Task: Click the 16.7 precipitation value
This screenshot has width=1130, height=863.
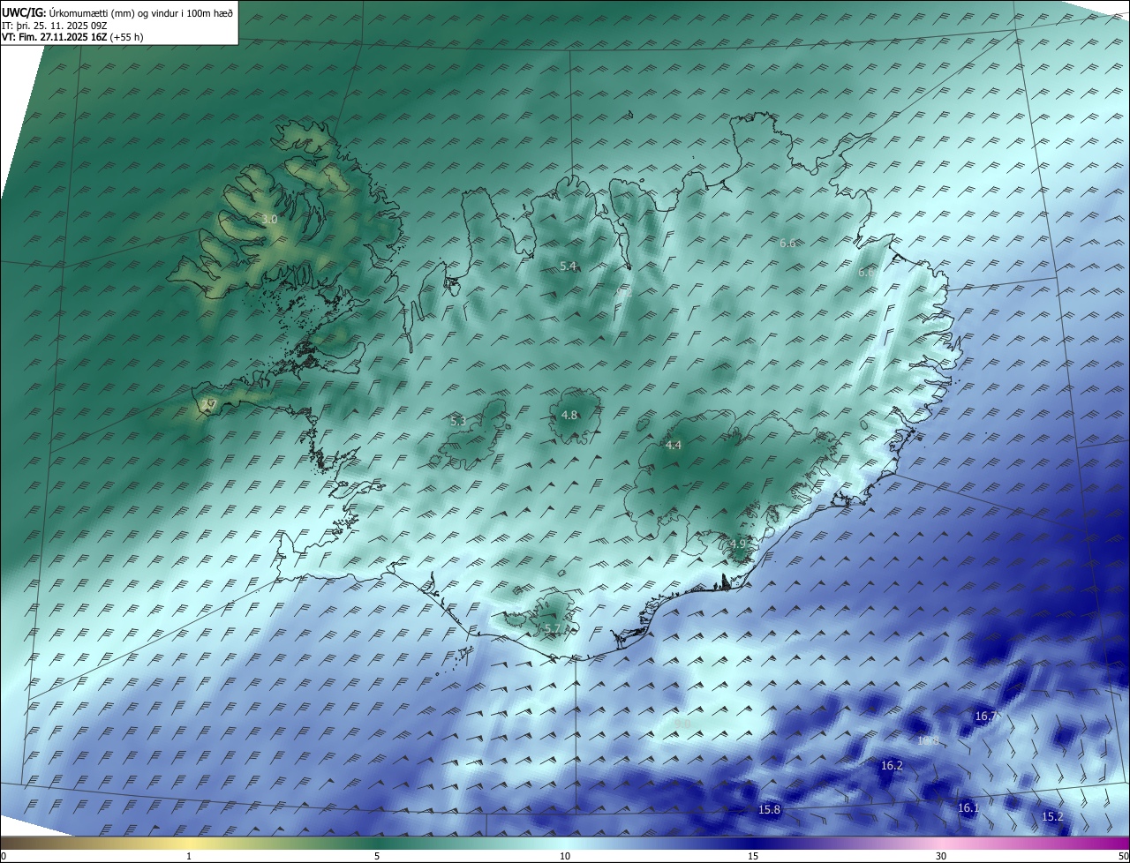Action: [986, 717]
